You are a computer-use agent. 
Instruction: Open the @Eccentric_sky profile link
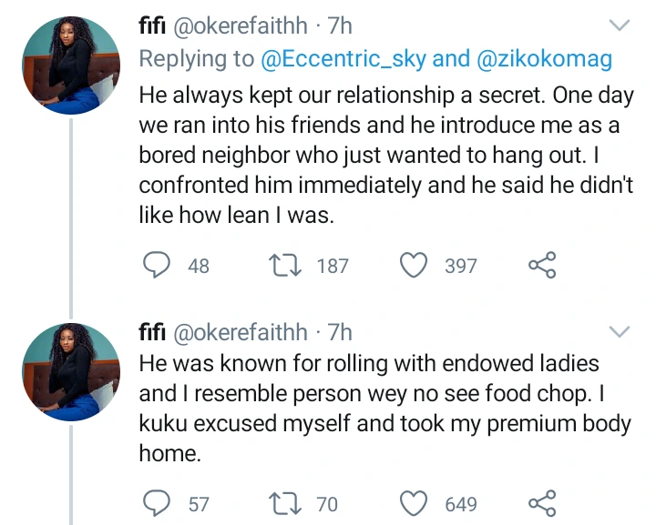tap(343, 60)
